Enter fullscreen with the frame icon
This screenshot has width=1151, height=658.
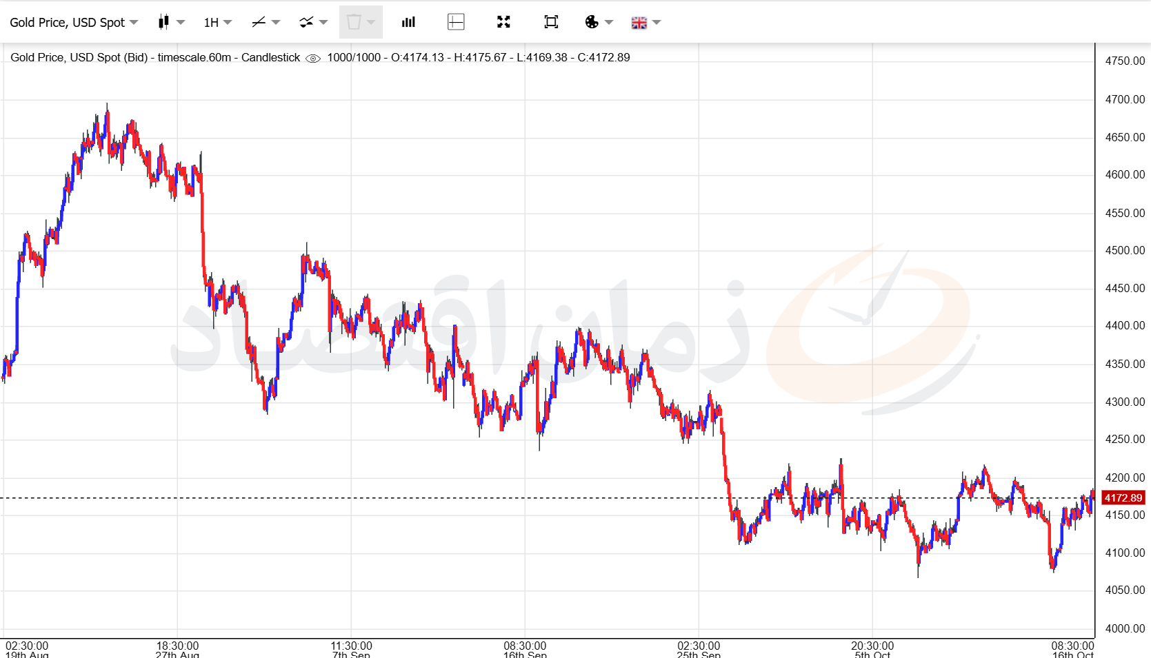551,22
